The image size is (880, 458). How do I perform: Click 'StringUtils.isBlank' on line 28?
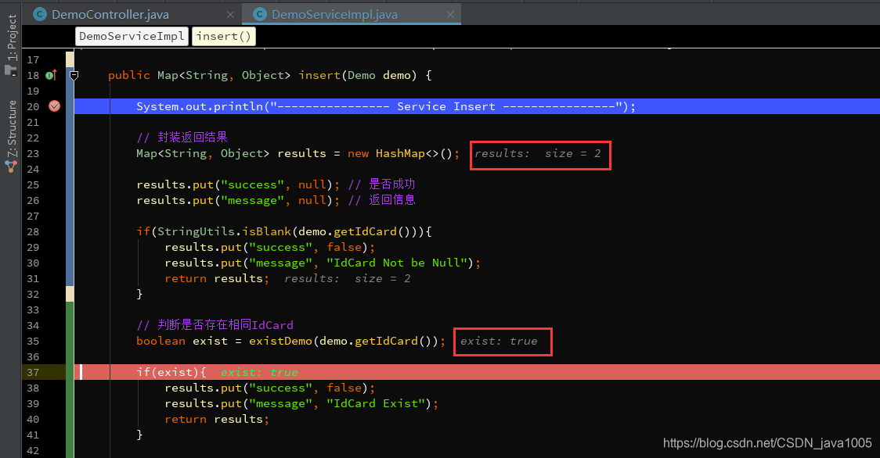coord(225,231)
